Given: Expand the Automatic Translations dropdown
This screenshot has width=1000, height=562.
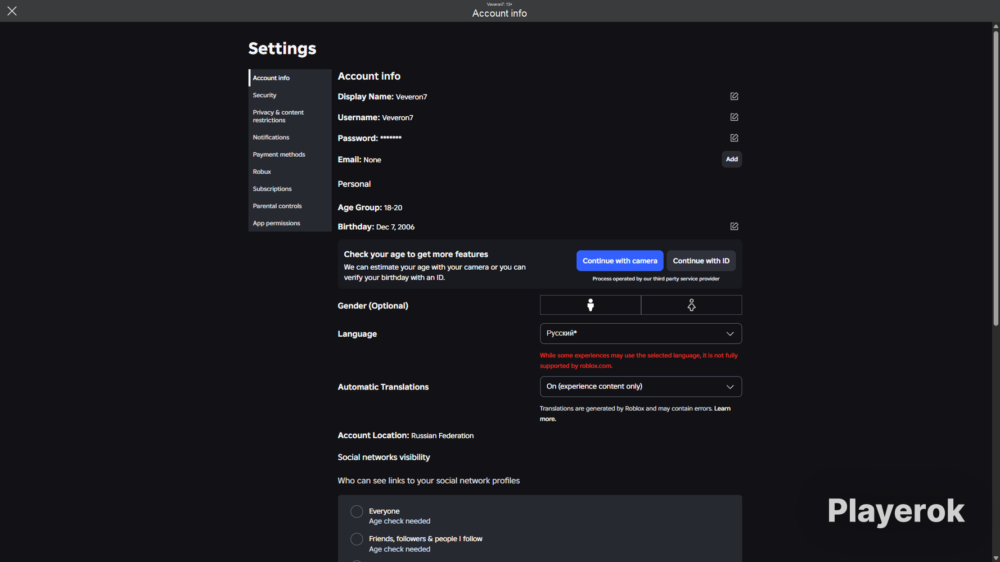Looking at the screenshot, I should coord(641,387).
